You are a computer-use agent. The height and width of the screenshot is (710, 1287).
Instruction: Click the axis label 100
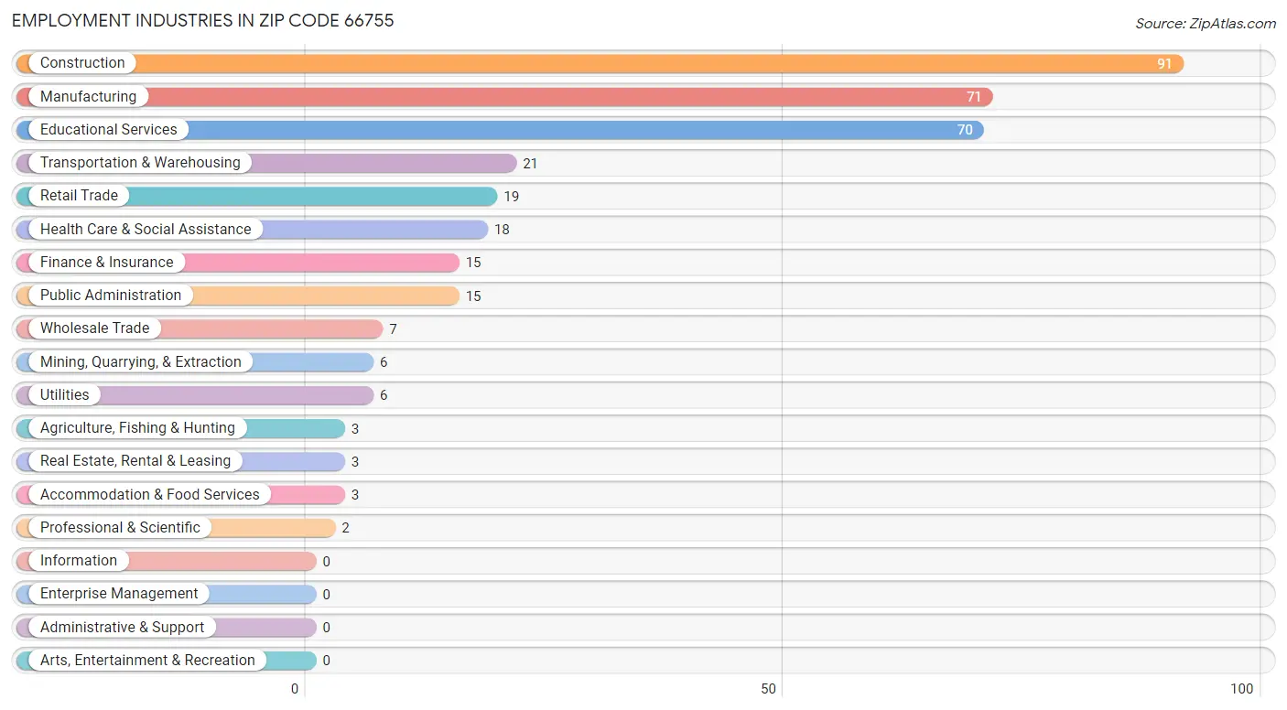pyautogui.click(x=1242, y=689)
